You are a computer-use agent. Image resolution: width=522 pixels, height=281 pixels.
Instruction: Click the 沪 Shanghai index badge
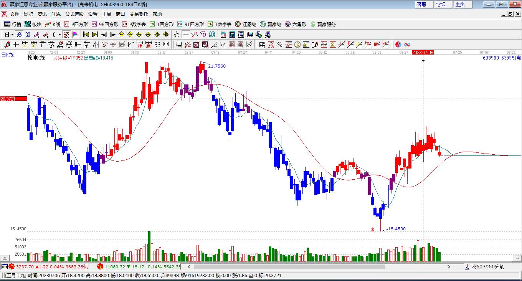pyautogui.click(x=12, y=266)
